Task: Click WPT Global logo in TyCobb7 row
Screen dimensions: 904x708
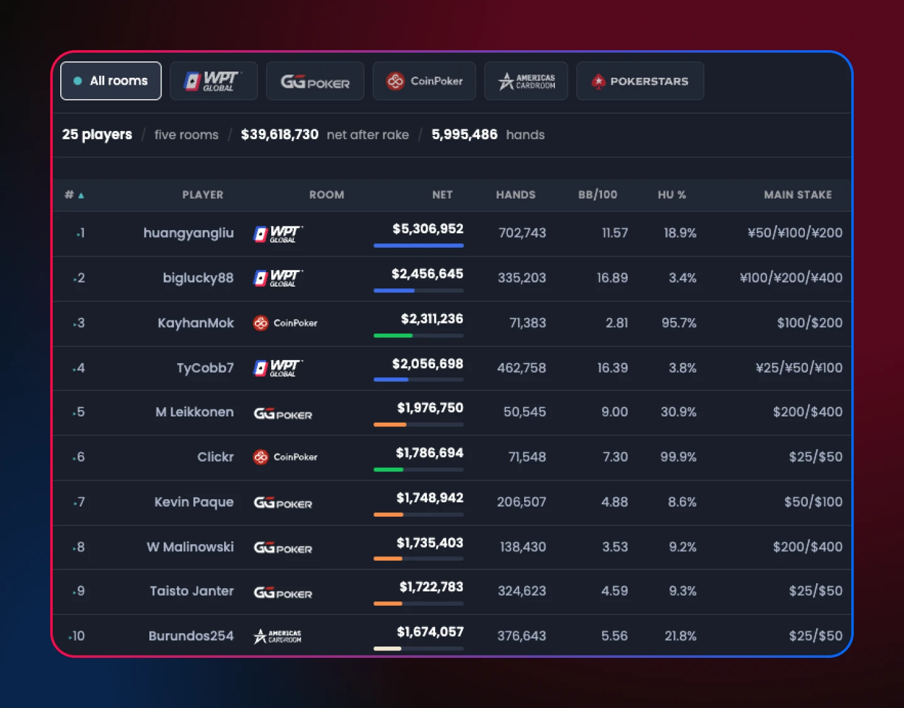Action: 278,368
